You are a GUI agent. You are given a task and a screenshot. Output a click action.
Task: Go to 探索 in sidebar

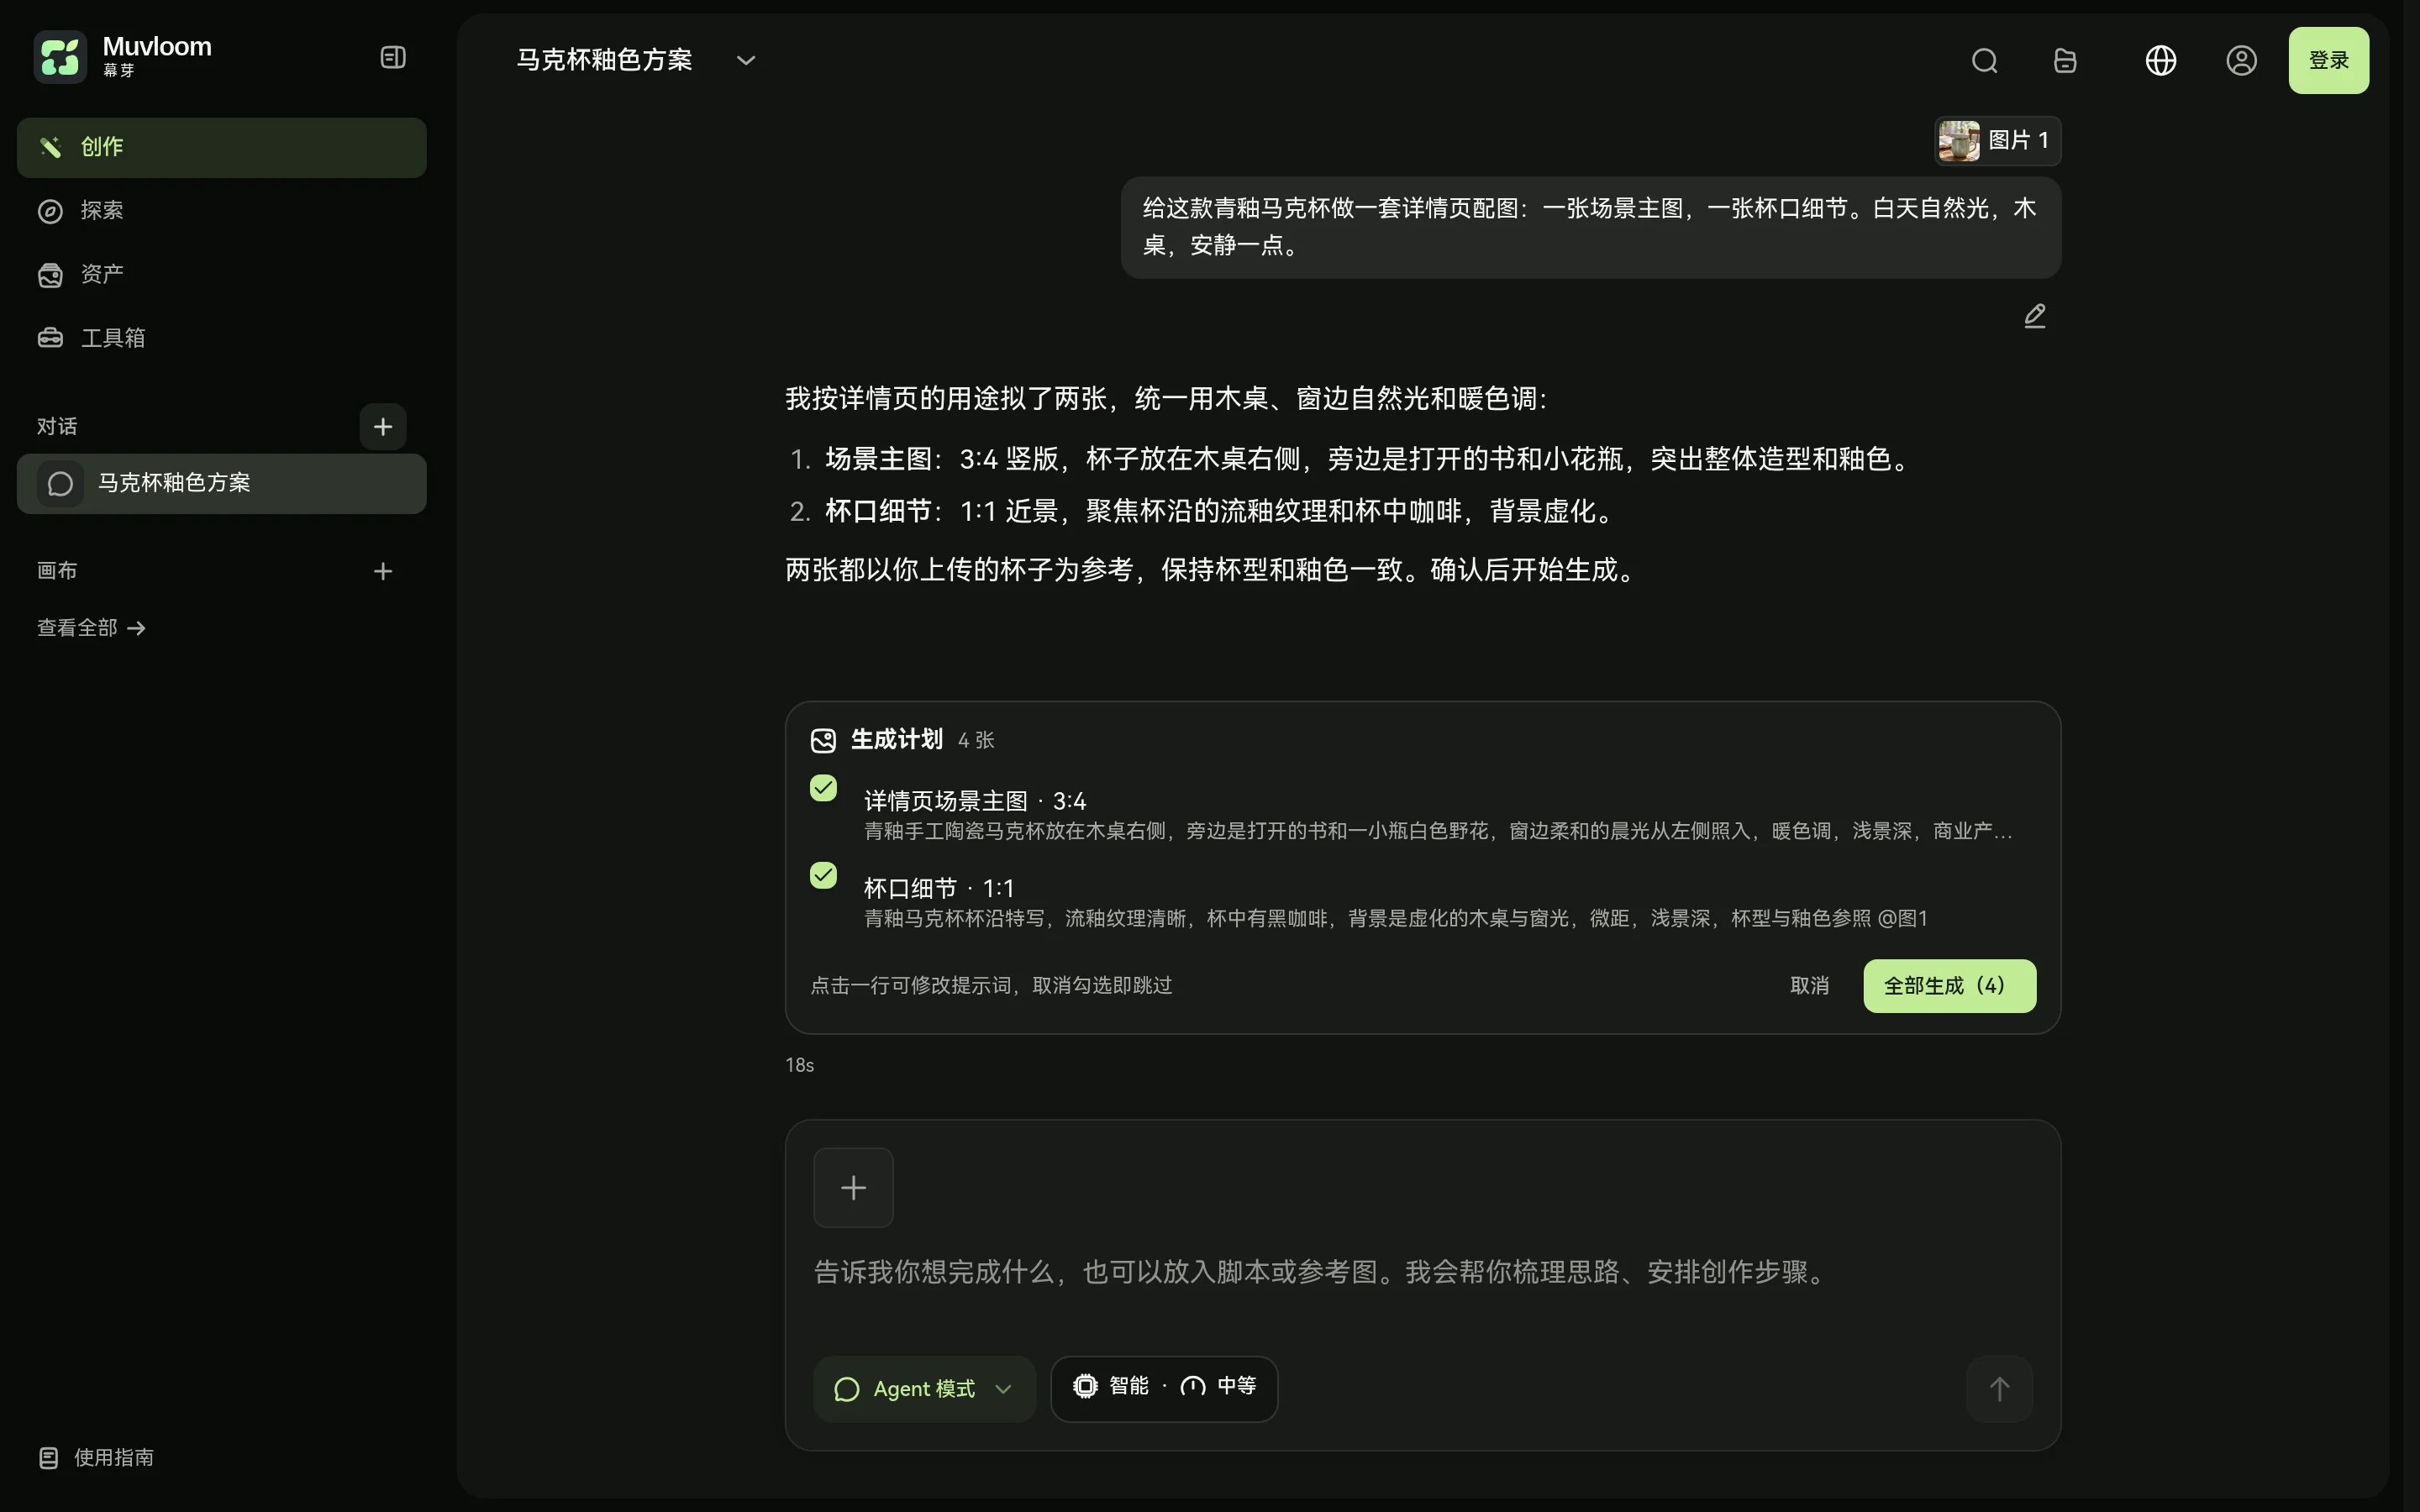point(222,211)
